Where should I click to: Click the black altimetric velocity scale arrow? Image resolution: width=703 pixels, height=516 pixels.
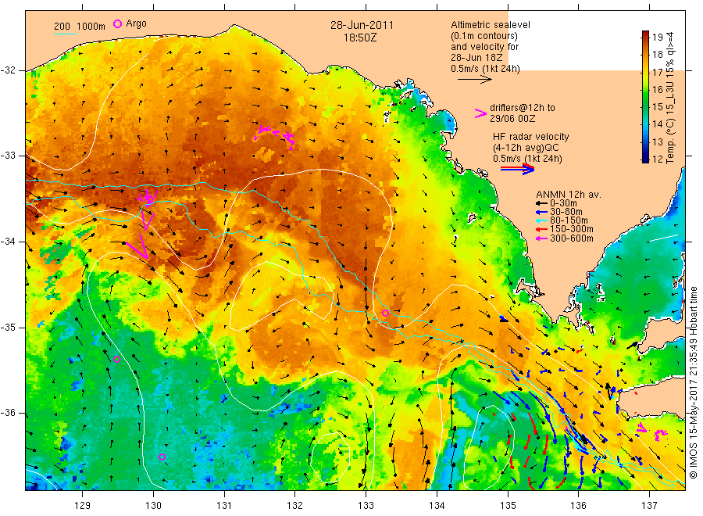coord(475,80)
